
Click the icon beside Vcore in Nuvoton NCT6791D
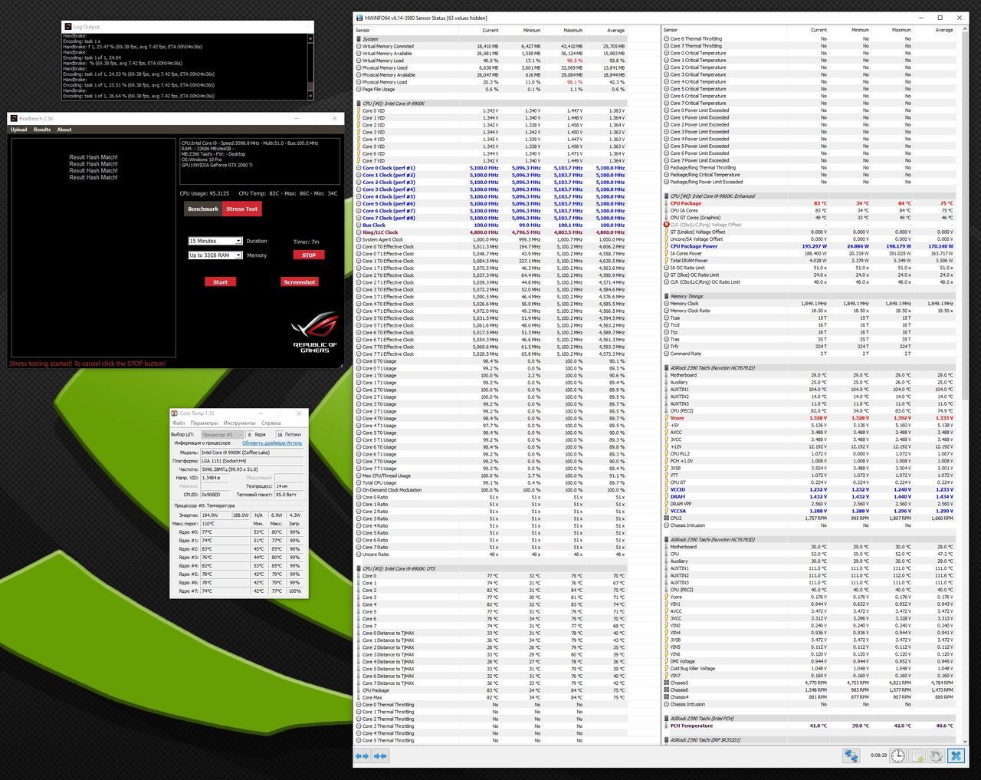click(666, 418)
